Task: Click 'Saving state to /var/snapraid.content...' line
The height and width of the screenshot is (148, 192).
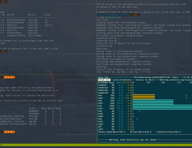Action: coord(122,51)
